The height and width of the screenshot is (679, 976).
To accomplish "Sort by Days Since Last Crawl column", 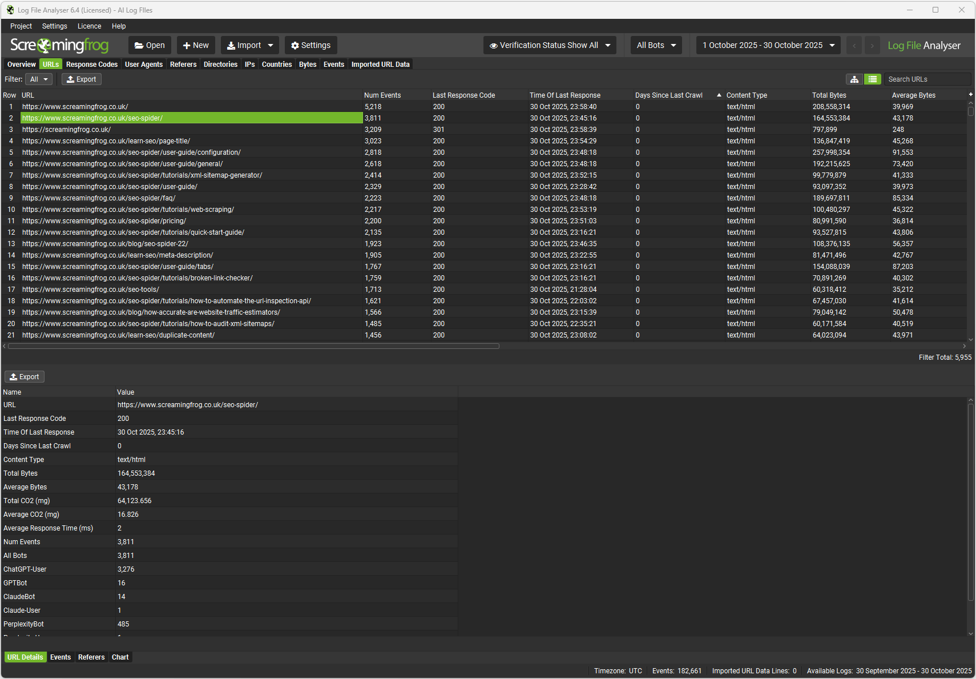I will (x=668, y=95).
